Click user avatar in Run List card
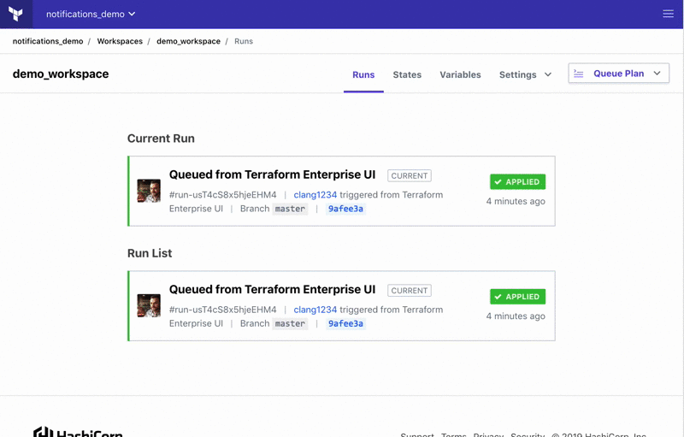This screenshot has width=684, height=437. tap(149, 305)
